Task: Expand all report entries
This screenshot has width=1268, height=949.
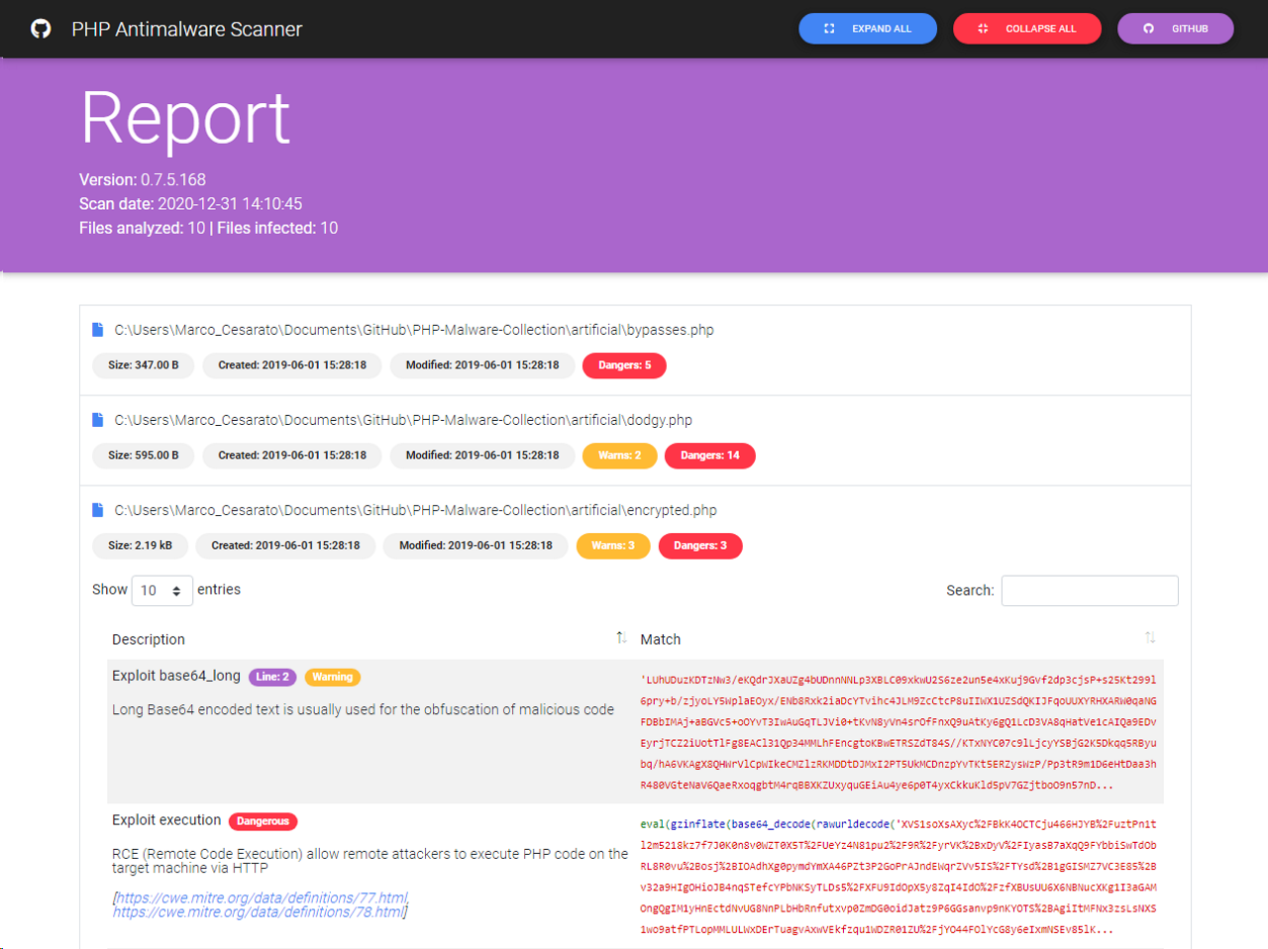Action: [x=868, y=29]
